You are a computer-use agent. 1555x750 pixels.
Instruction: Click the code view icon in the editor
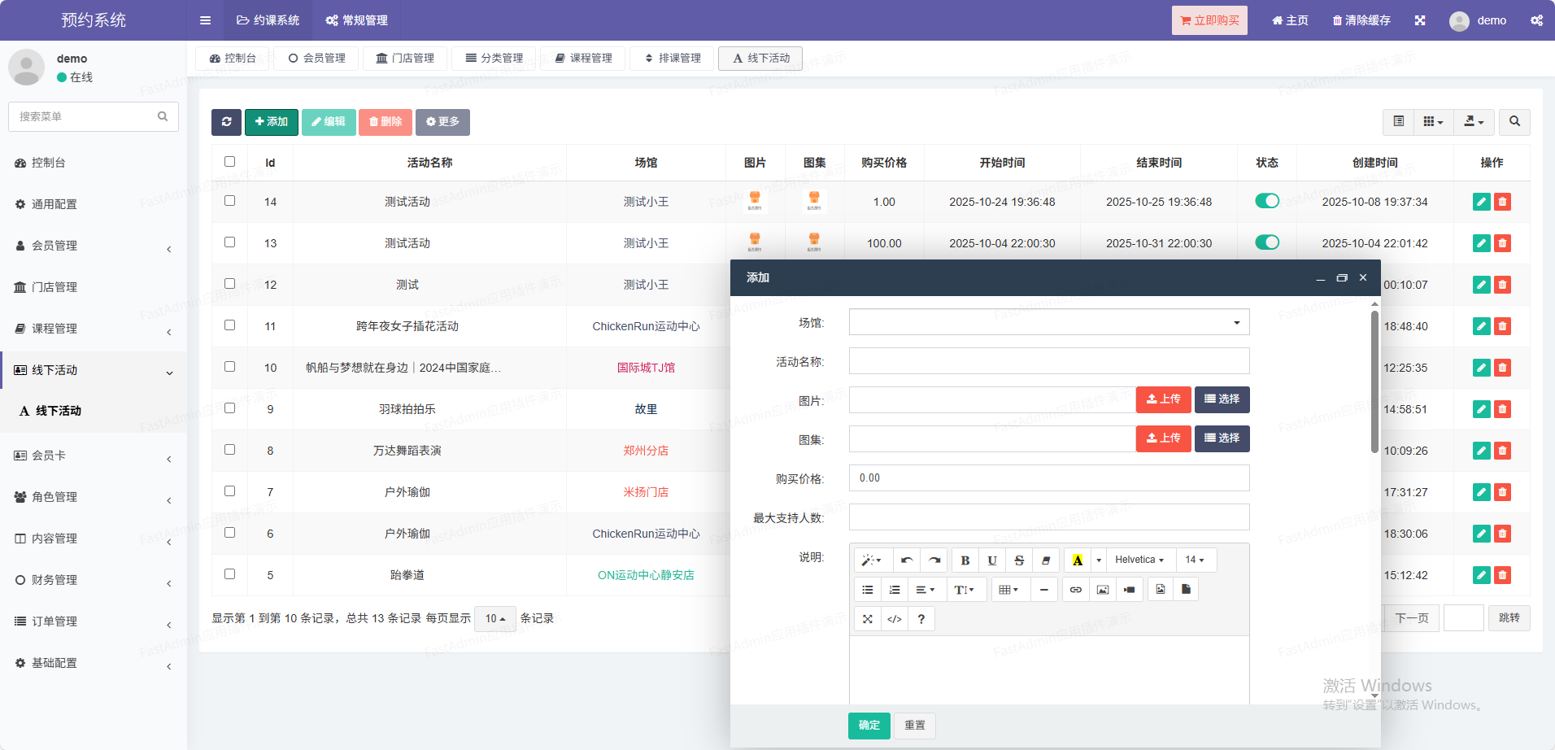click(x=894, y=619)
